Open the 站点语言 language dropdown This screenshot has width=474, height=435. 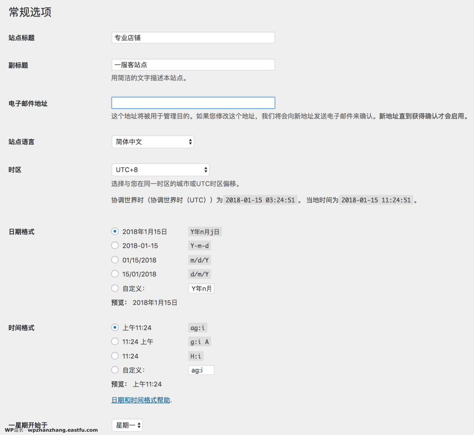tap(153, 141)
